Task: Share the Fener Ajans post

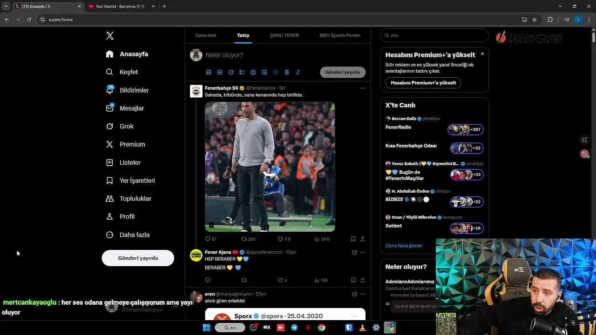Action: tap(363, 280)
